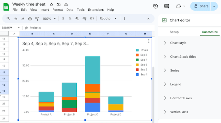Click the Sep 6 legend entry

(142, 65)
